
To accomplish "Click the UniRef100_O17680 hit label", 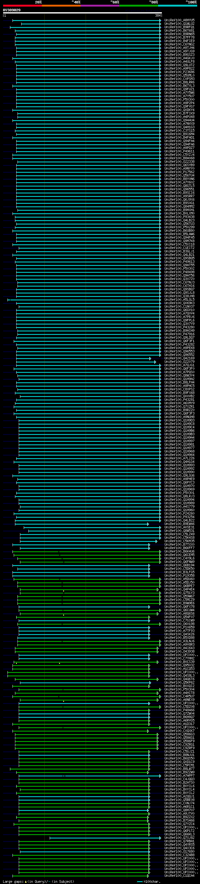I will 179,852.
